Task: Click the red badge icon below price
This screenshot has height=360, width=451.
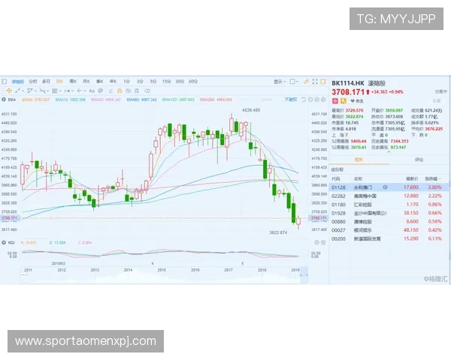Action: tap(335, 100)
